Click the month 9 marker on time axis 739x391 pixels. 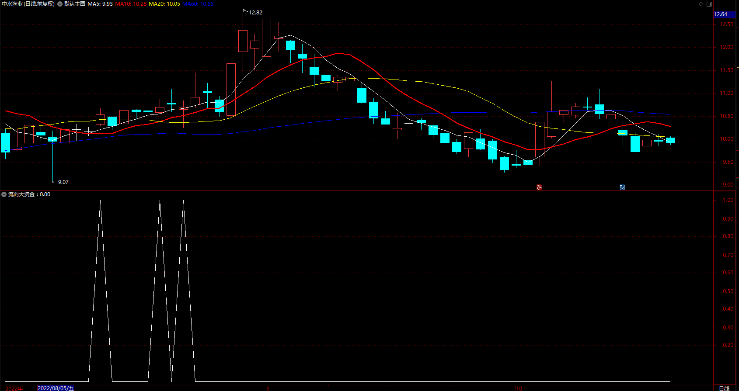(268, 388)
